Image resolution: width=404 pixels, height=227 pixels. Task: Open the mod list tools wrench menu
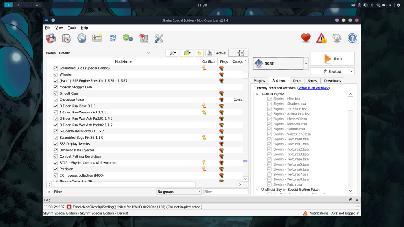(x=172, y=53)
